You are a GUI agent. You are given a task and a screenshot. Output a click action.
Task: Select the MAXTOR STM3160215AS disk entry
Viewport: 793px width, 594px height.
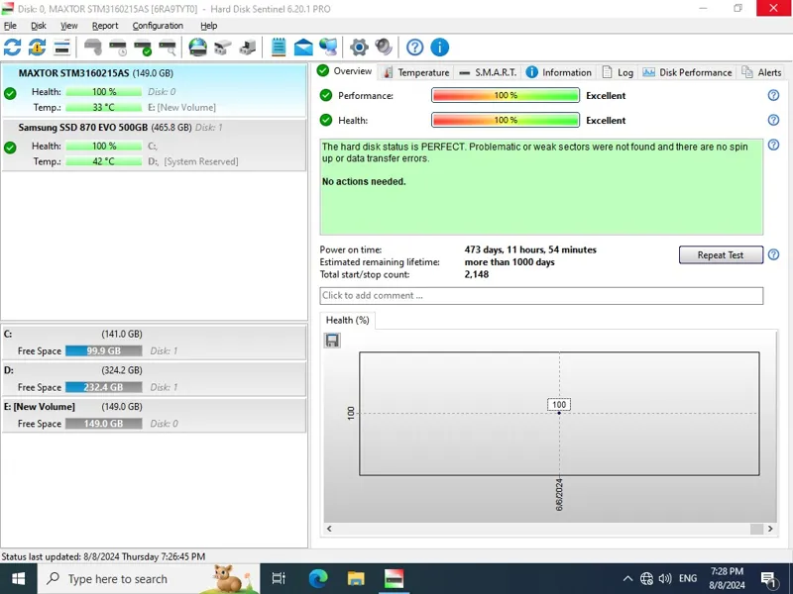[x=155, y=90]
